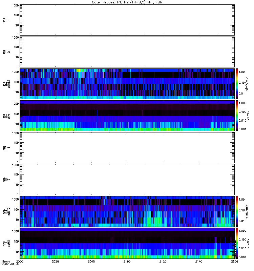Viewport: 254px width, 271px height.
Task: Click the empty thb fff 1 plot panel
Action: 127,20
